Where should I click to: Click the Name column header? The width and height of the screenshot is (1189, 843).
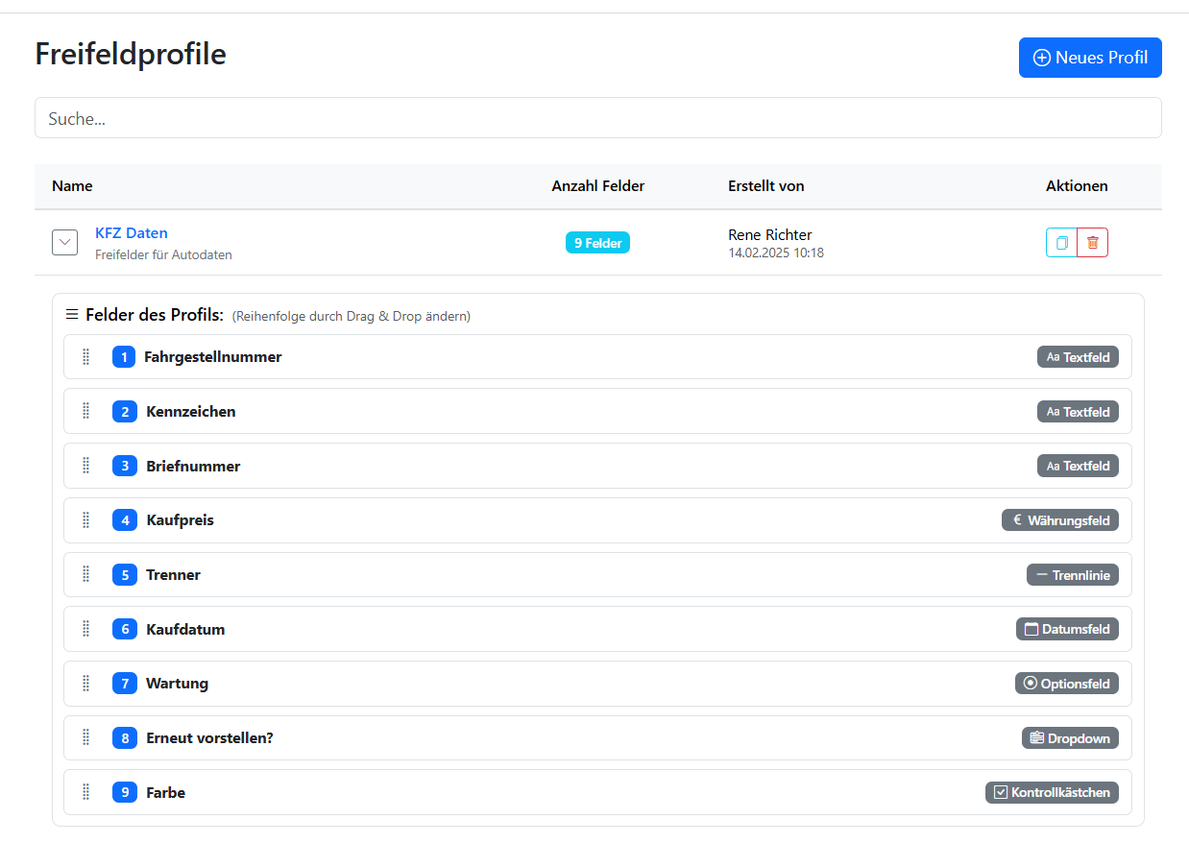click(x=72, y=186)
